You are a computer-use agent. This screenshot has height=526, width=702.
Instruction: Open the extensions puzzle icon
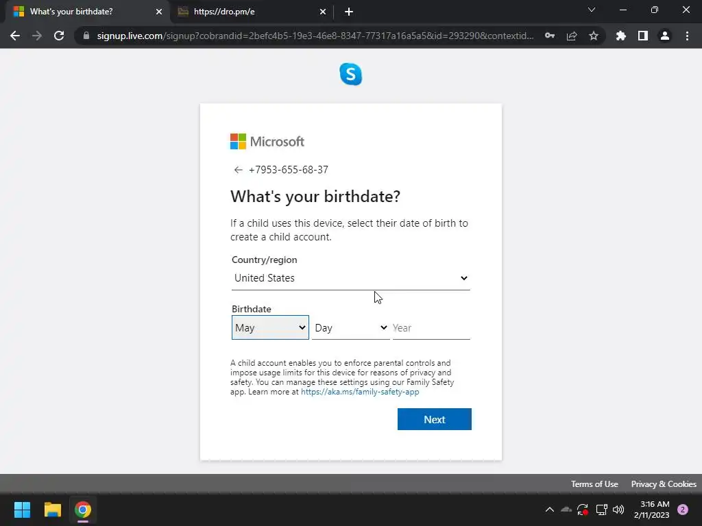620,36
